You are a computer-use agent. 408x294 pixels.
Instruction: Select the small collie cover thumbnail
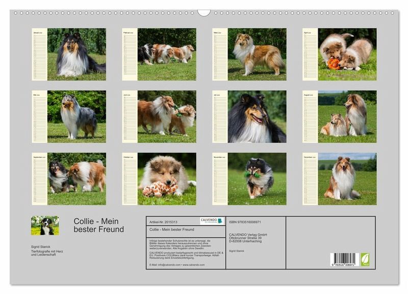tap(45, 225)
